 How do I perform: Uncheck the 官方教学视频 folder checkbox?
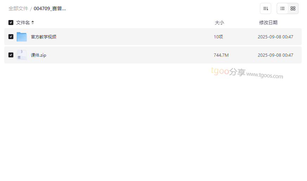11,37
